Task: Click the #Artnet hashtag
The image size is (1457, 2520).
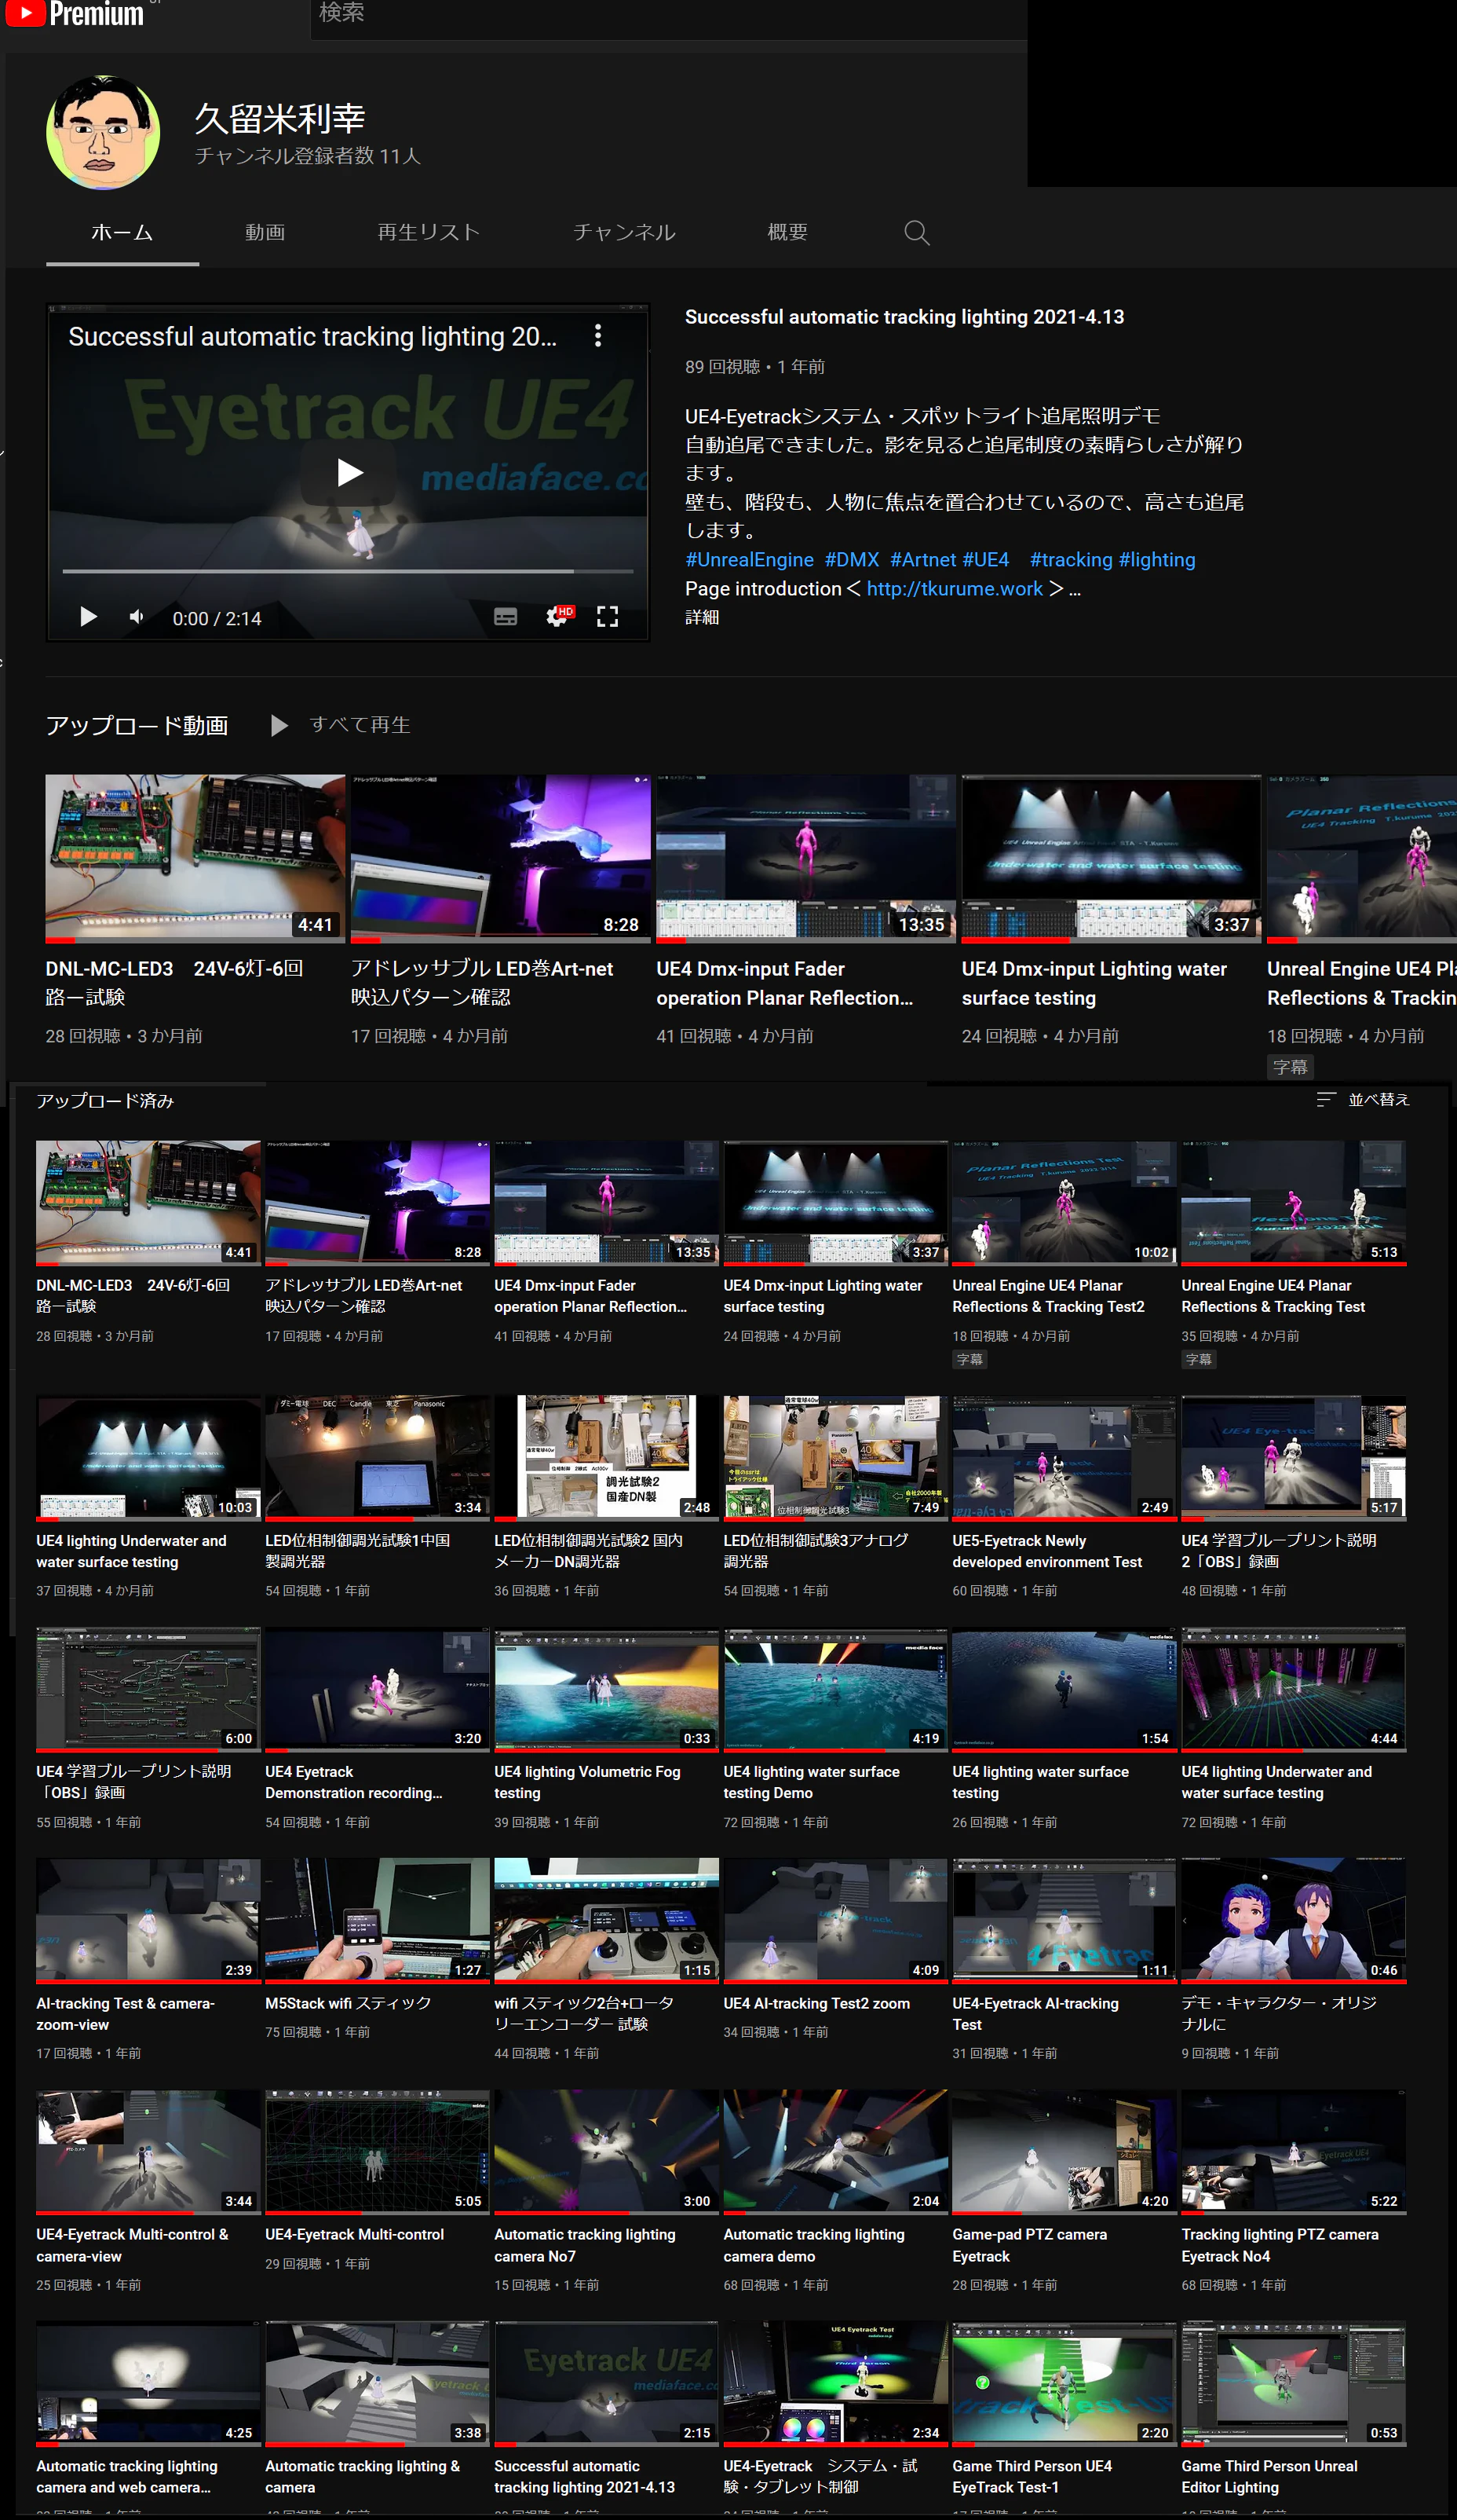Action: (922, 560)
